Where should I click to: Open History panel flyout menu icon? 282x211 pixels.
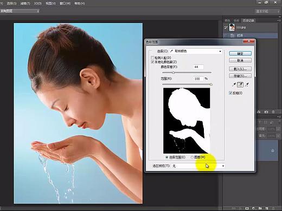[279, 21]
